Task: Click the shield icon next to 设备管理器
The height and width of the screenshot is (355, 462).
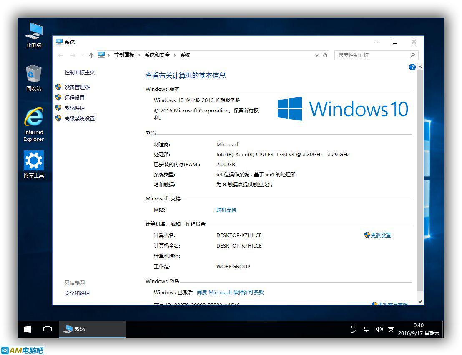Action: click(x=58, y=87)
